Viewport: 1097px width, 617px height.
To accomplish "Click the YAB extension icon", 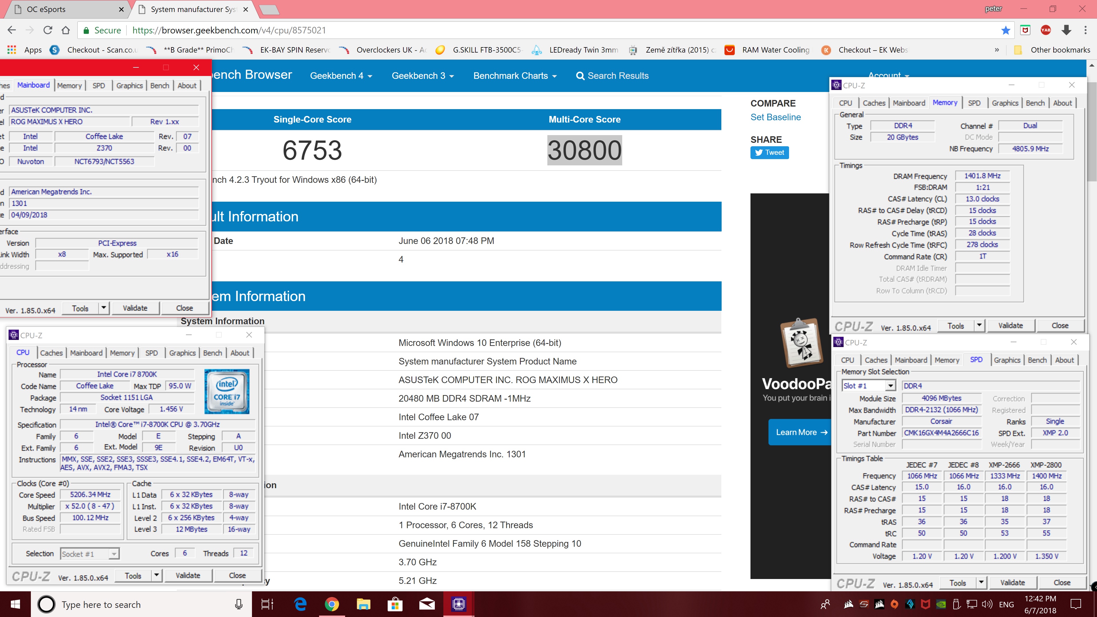I will tap(1046, 30).
